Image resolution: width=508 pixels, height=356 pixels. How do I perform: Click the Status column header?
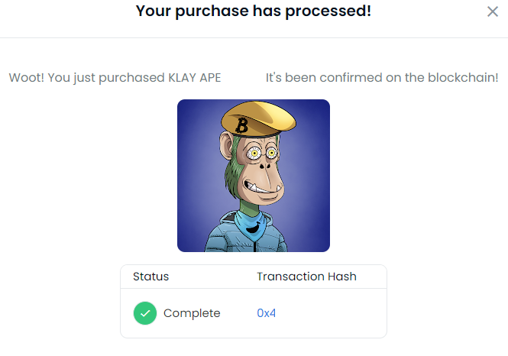point(151,277)
